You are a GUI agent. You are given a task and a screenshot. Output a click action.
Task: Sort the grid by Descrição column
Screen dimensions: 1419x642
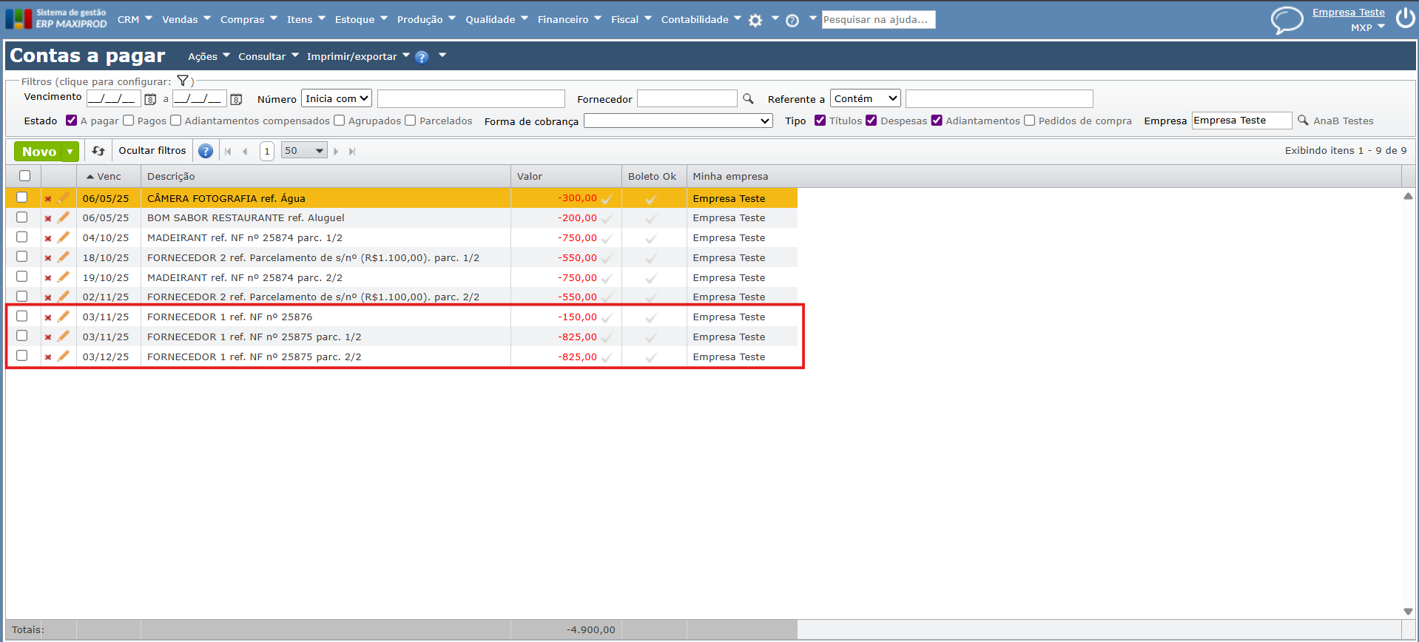(326, 177)
